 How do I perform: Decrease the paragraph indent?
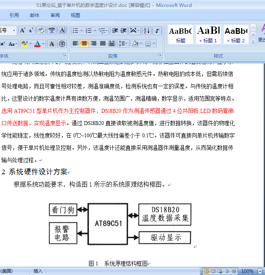[x=115, y=31]
